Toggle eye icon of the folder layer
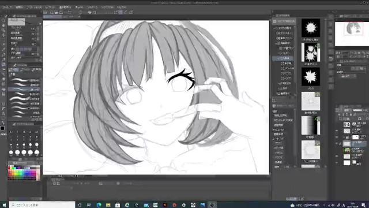This screenshot has width=369, height=208. click(x=337, y=137)
